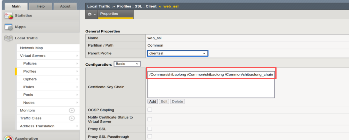Enable the OCSP Stapling checkbox
The width and height of the screenshot is (349, 140).
[149, 110]
